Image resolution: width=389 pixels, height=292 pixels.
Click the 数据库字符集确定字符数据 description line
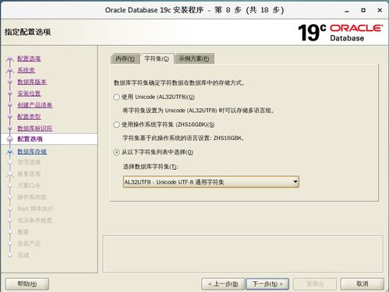pos(179,83)
